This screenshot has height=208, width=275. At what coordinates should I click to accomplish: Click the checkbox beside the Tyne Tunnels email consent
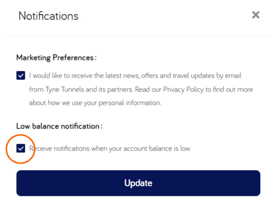(x=21, y=75)
